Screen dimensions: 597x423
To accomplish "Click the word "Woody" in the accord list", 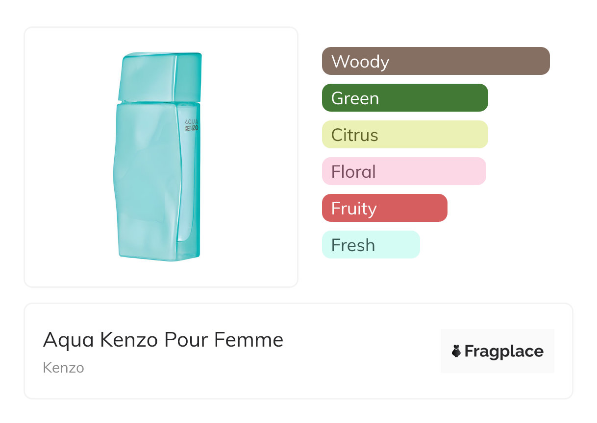I will 360,62.
